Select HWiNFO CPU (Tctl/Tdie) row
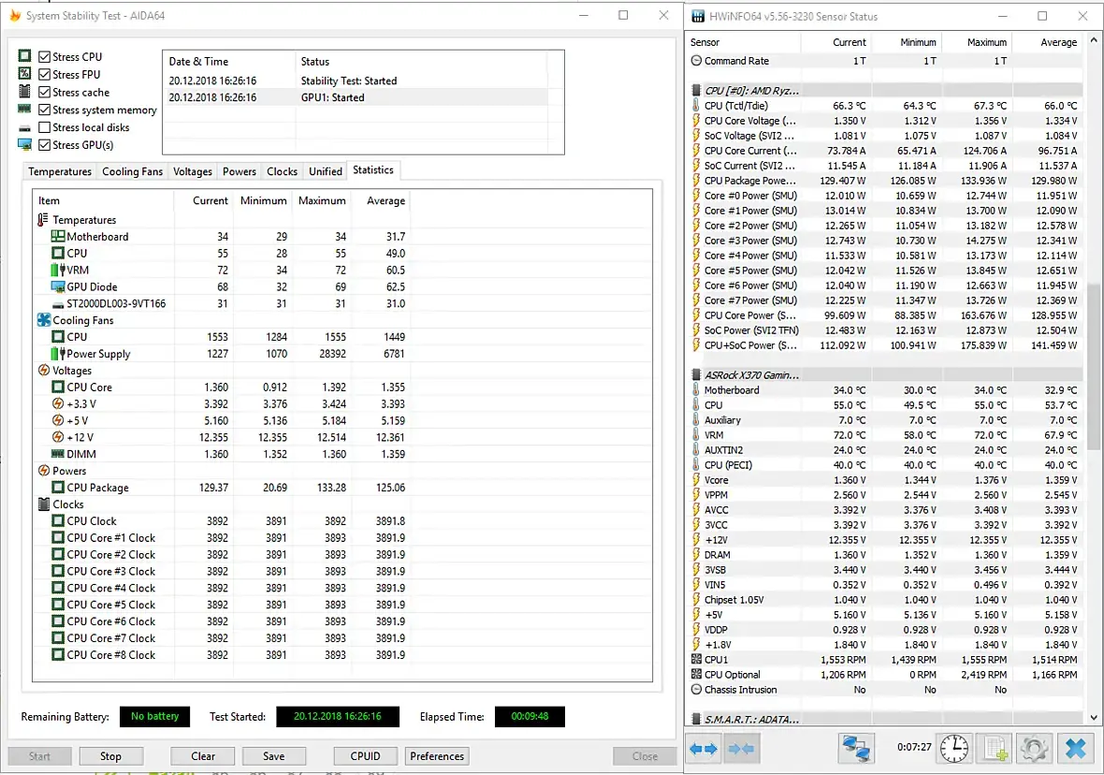The image size is (1104, 775). coord(886,106)
